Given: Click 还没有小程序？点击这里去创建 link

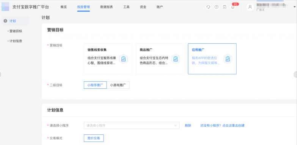Looking at the screenshot, I should point(222,126).
